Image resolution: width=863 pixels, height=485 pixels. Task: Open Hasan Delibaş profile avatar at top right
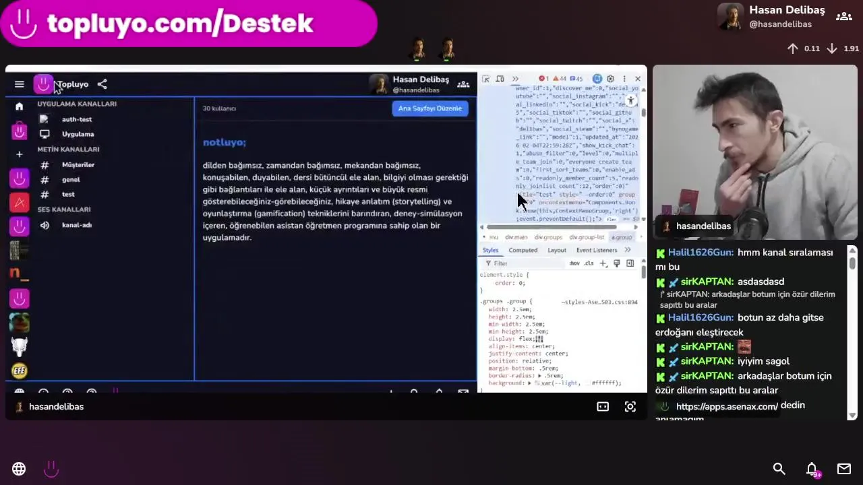tap(730, 17)
